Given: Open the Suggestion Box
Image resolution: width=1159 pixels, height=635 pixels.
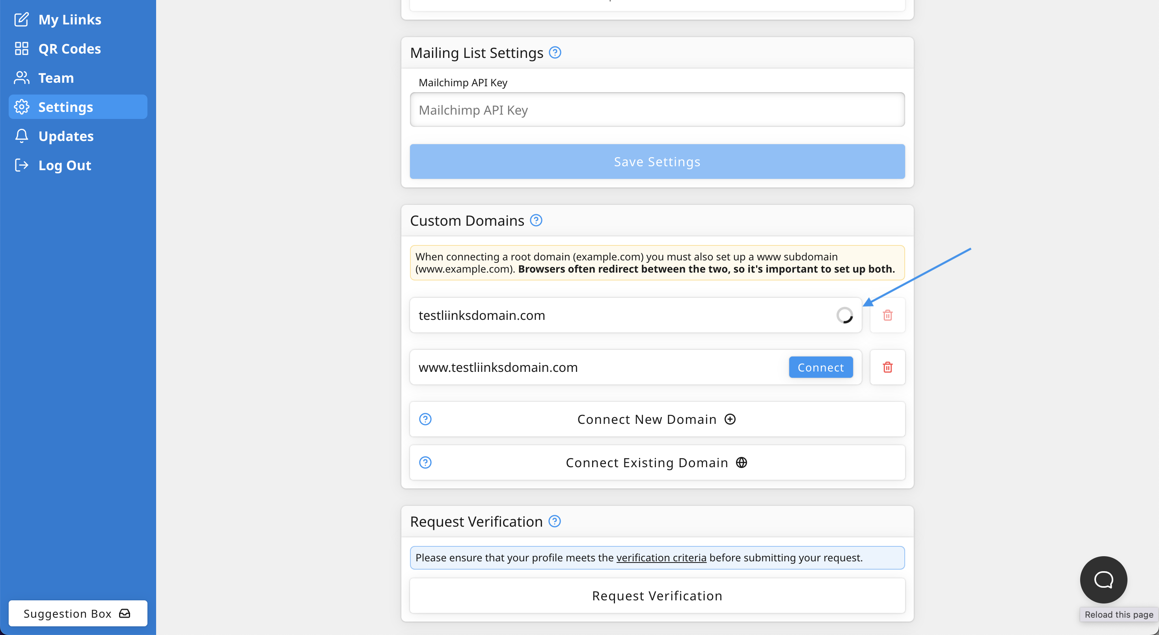Looking at the screenshot, I should [x=77, y=613].
